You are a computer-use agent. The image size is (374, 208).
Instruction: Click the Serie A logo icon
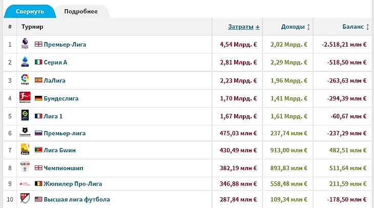pos(25,62)
